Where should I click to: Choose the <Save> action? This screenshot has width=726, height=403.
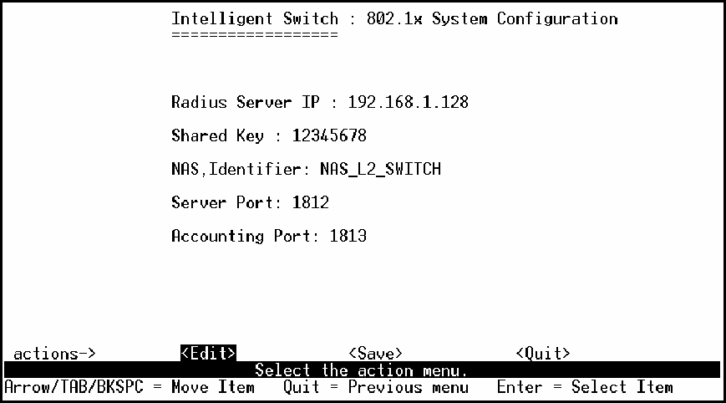375,354
